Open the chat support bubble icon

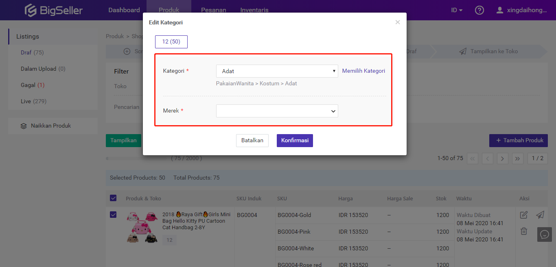click(544, 234)
